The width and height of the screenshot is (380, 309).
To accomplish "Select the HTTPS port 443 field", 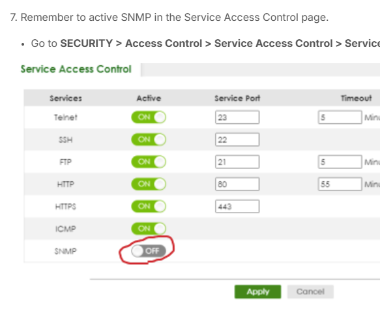I will (x=237, y=207).
